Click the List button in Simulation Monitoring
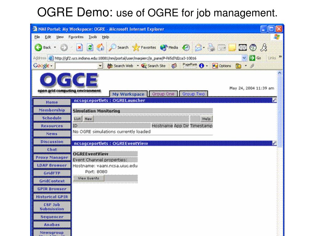The image size is (315, 236). (77, 119)
